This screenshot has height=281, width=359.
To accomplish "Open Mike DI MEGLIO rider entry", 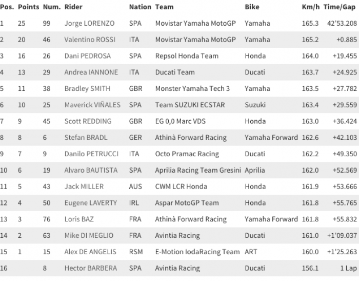I will 89,236.
